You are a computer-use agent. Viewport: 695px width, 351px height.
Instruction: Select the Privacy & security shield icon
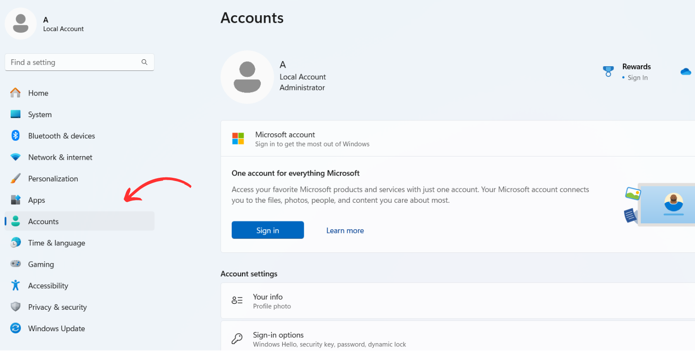point(15,307)
